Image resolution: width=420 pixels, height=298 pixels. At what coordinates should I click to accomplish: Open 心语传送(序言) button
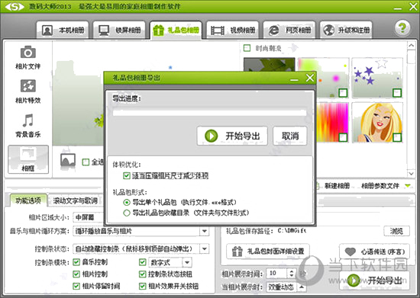coord(374,252)
